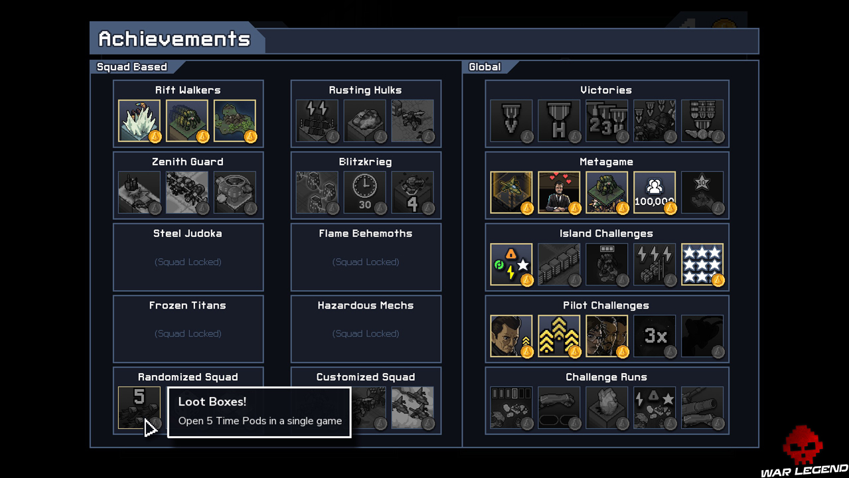Select the last Customized Squad achievement icon
The image size is (849, 478).
(x=413, y=408)
